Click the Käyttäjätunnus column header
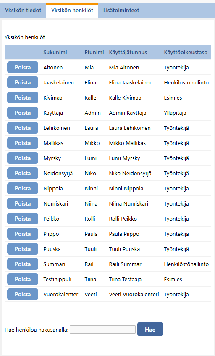Image resolution: width=215 pixels, height=356 pixels. coord(128,53)
